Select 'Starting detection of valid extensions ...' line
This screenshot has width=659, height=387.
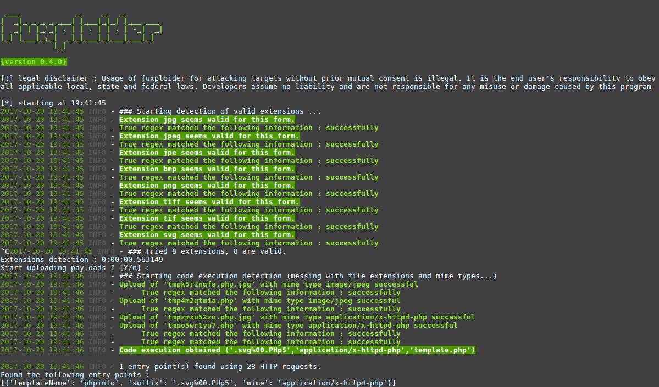(220, 111)
